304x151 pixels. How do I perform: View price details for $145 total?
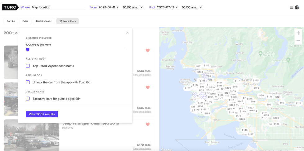pyautogui.click(x=142, y=111)
